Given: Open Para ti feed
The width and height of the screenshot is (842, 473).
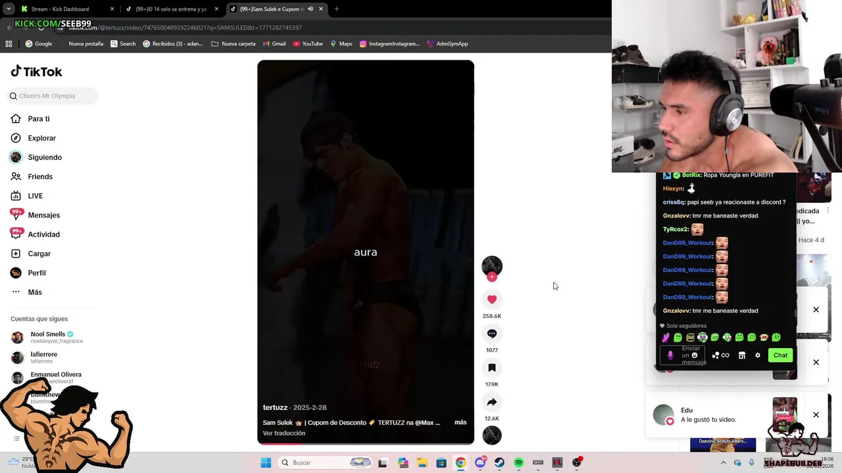Looking at the screenshot, I should (x=39, y=119).
